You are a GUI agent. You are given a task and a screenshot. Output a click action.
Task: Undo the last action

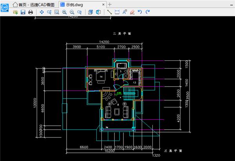click(140, 12)
